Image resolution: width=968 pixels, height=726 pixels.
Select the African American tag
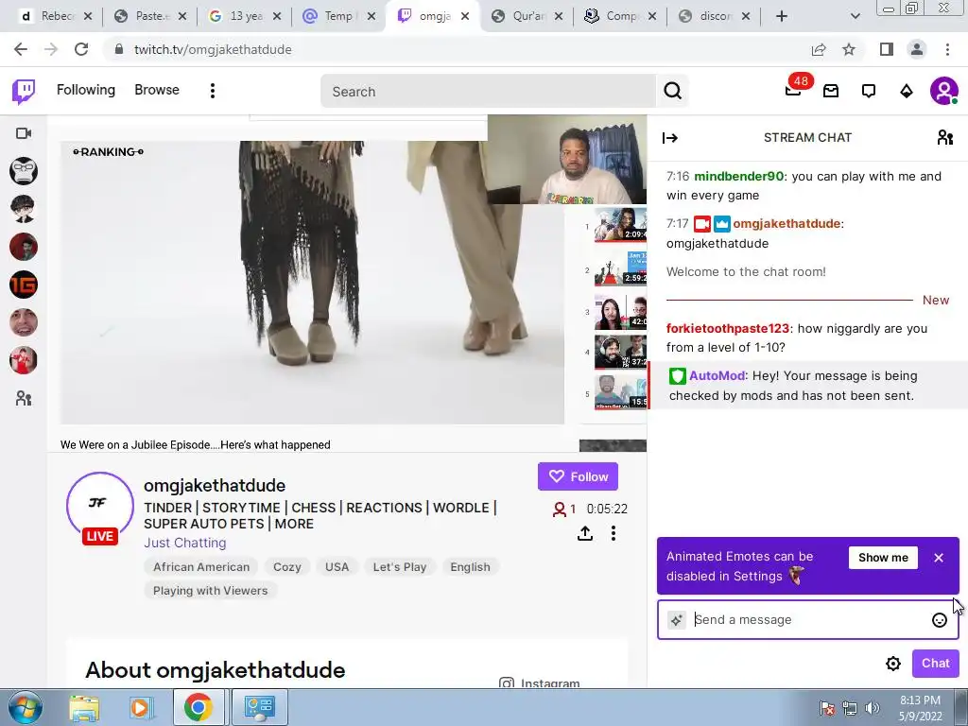pyautogui.click(x=201, y=567)
